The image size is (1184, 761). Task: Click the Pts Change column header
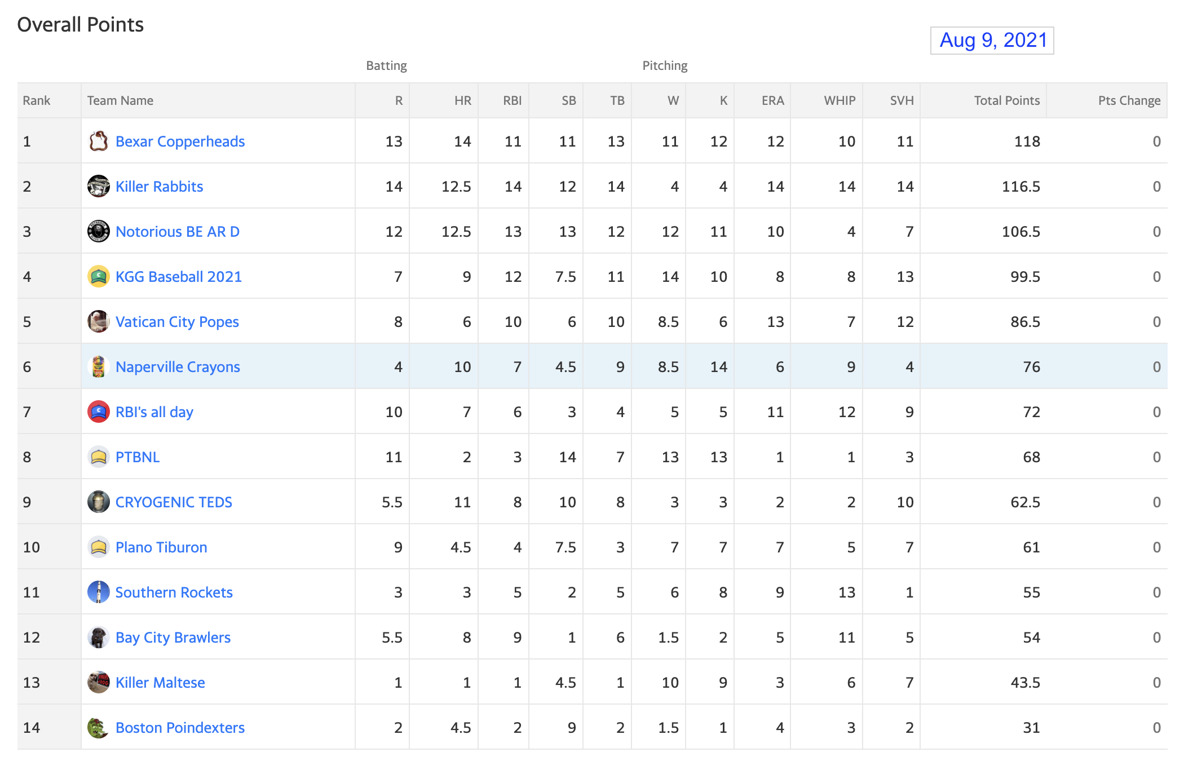click(1129, 100)
